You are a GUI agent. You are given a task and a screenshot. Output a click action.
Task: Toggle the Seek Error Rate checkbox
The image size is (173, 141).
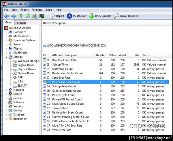coord(44,77)
